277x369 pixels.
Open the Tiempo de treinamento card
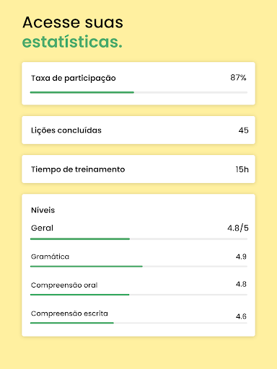[x=138, y=169]
